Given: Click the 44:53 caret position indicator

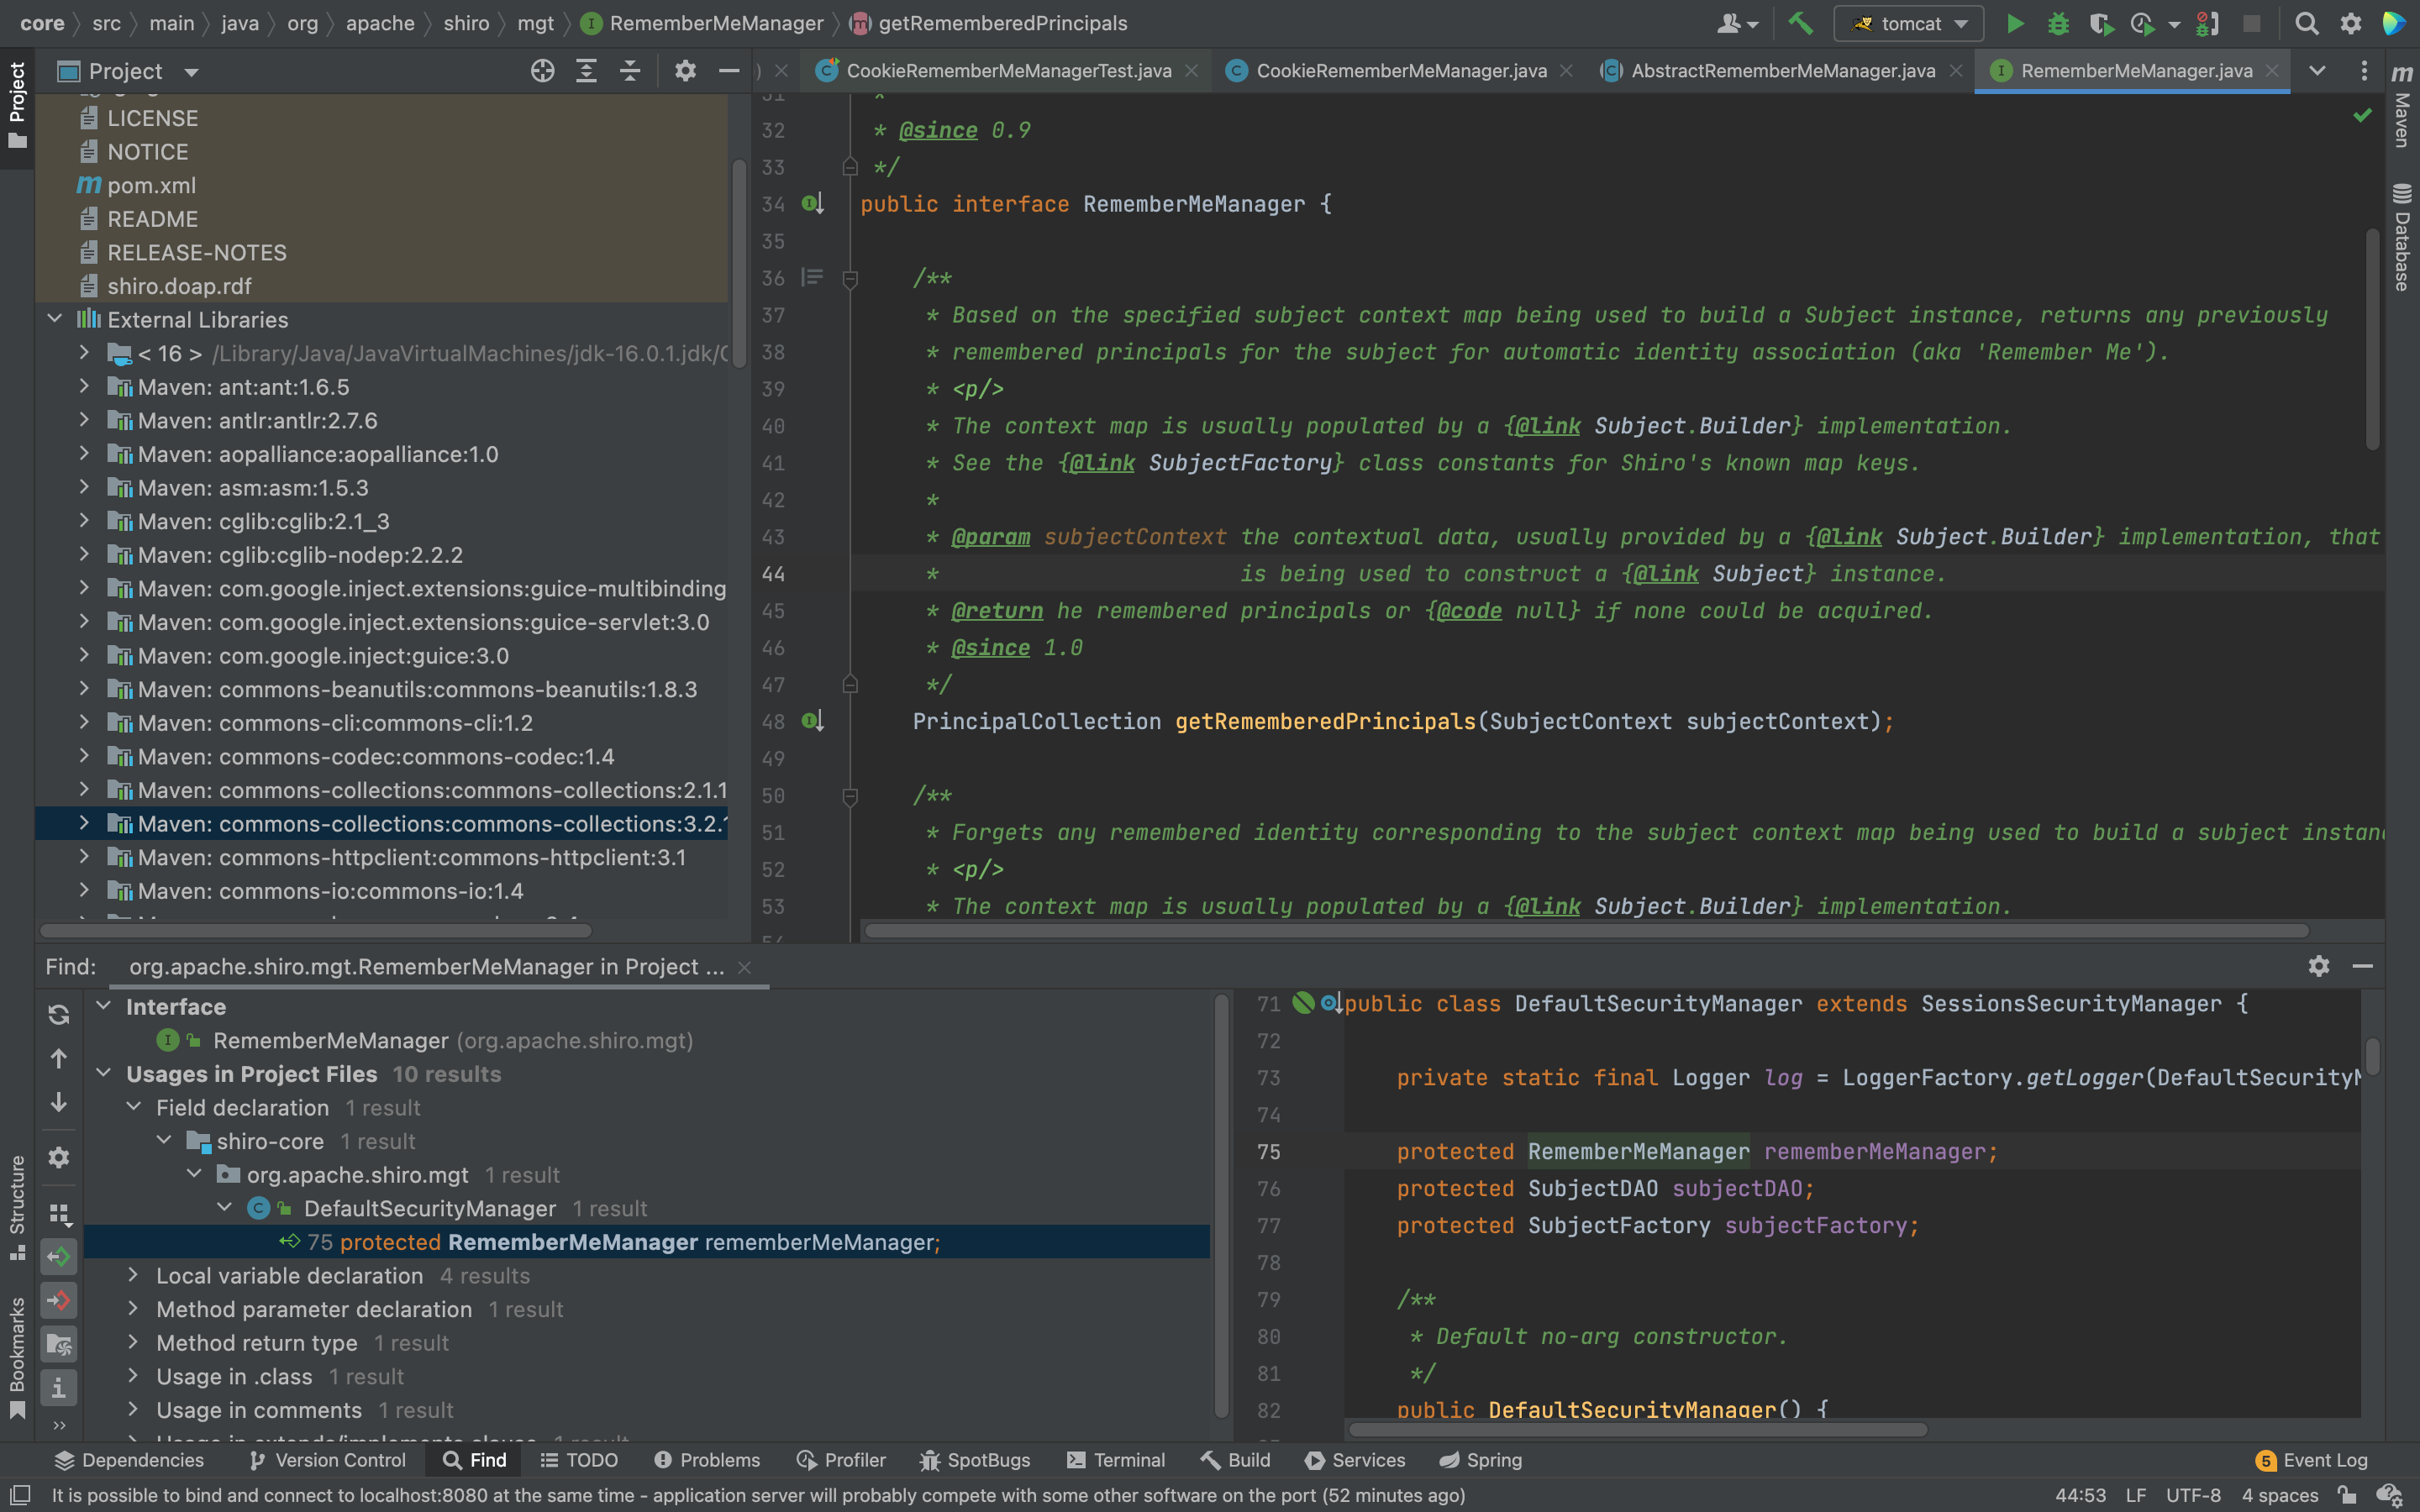Looking at the screenshot, I should (x=2080, y=1495).
